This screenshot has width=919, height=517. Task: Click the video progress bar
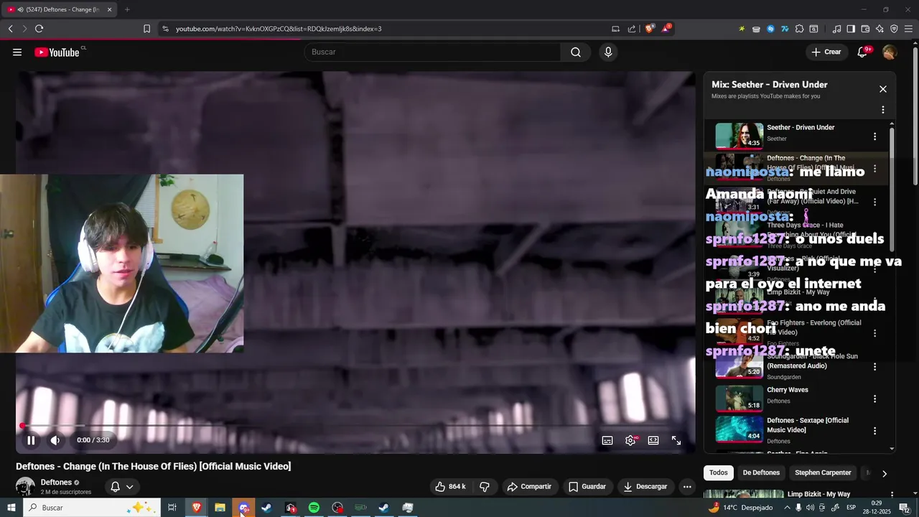(355, 426)
